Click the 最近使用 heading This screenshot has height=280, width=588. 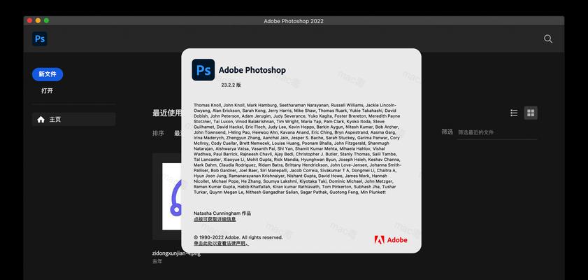[x=167, y=113]
